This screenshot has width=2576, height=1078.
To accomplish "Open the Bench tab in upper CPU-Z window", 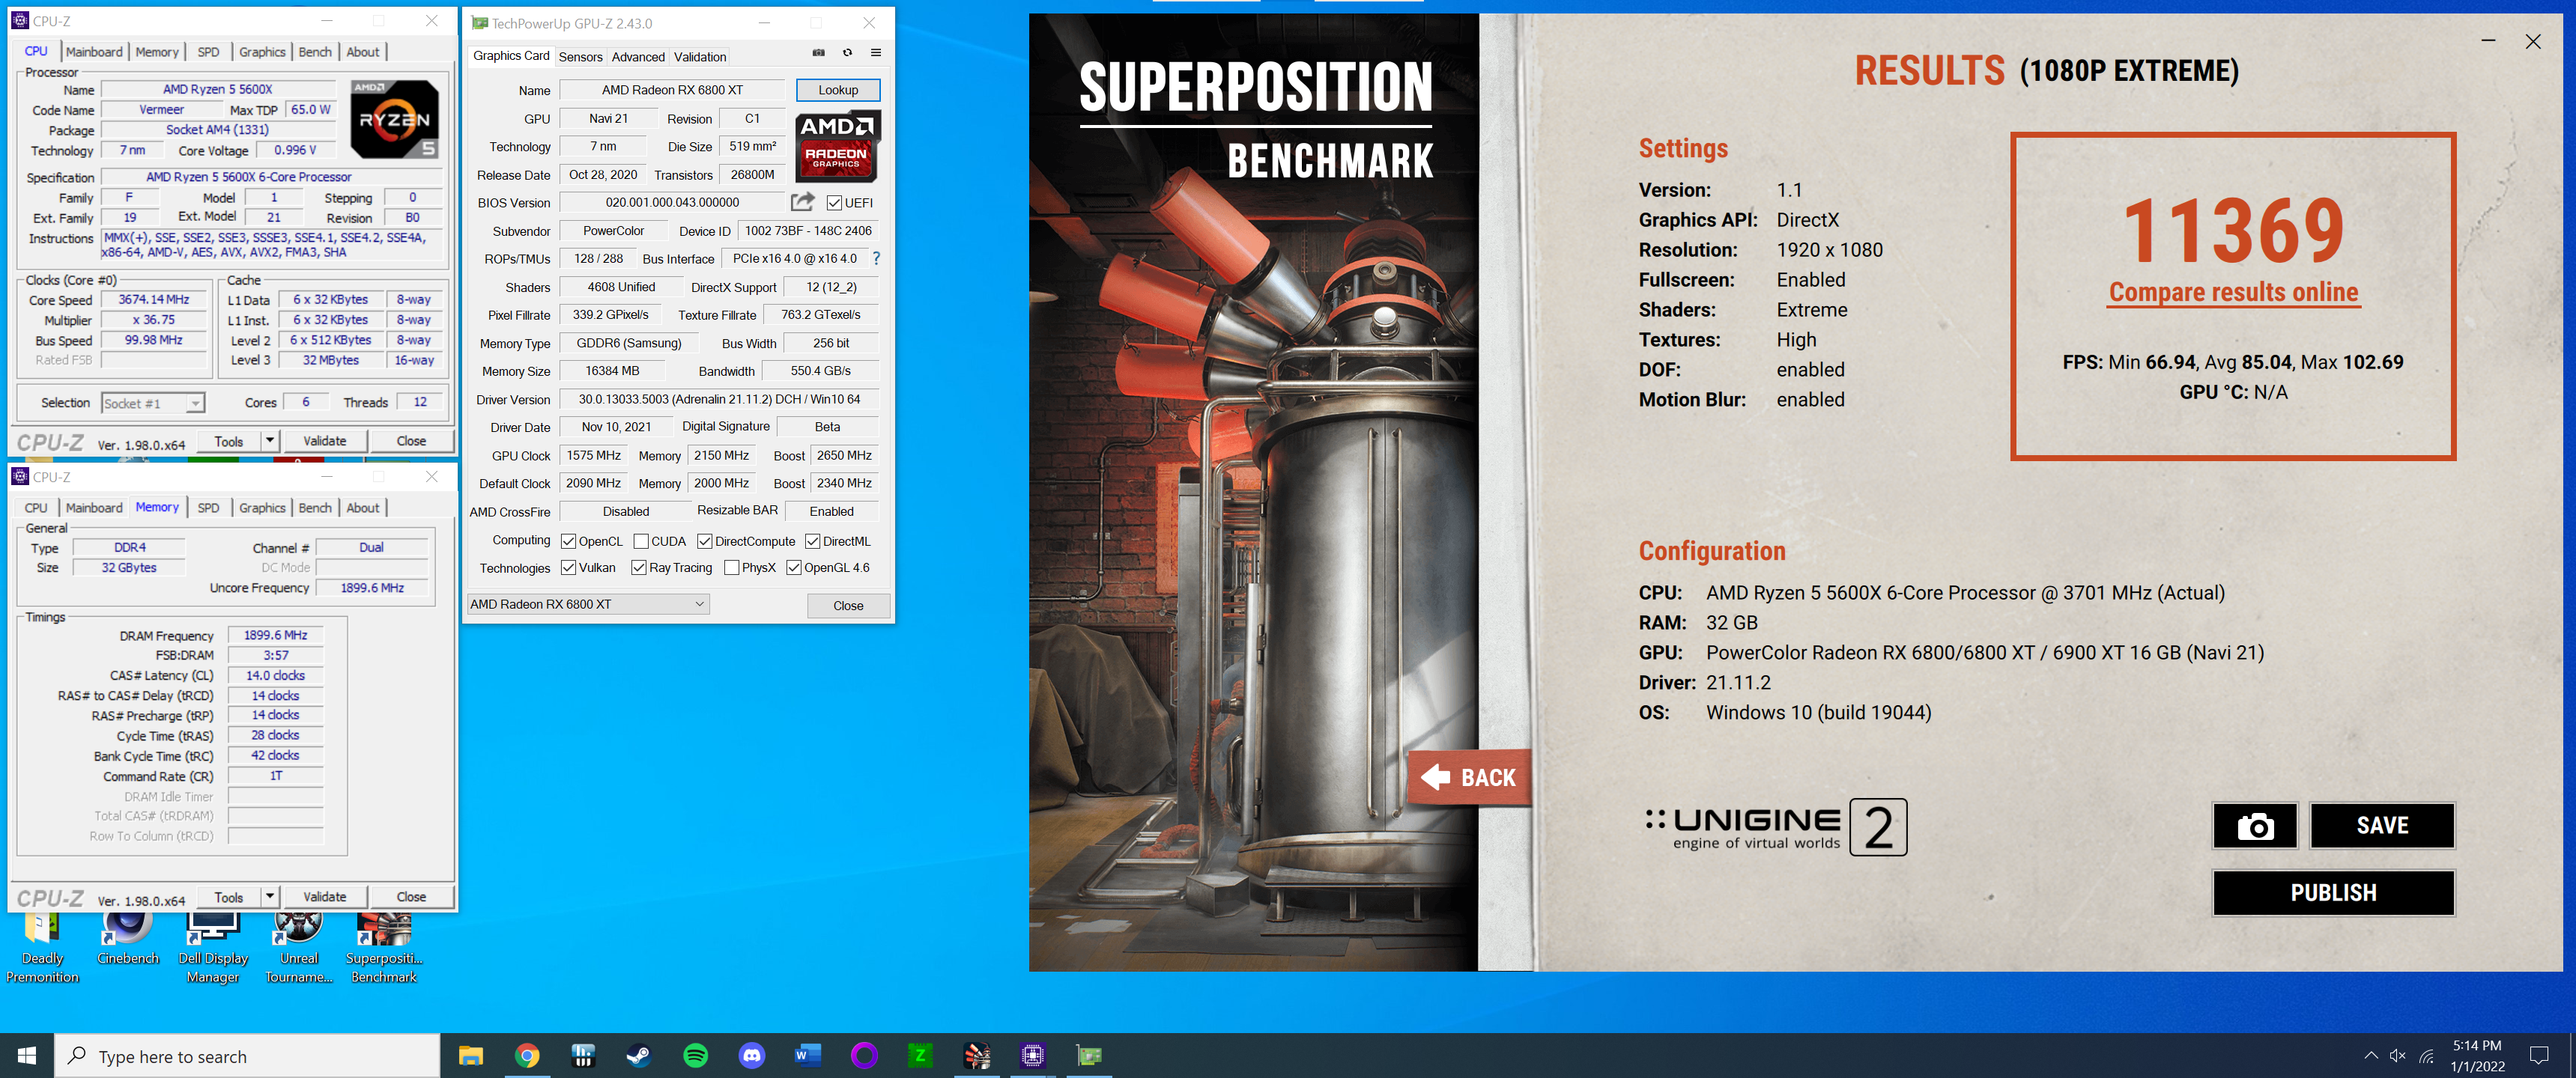I will [x=315, y=52].
